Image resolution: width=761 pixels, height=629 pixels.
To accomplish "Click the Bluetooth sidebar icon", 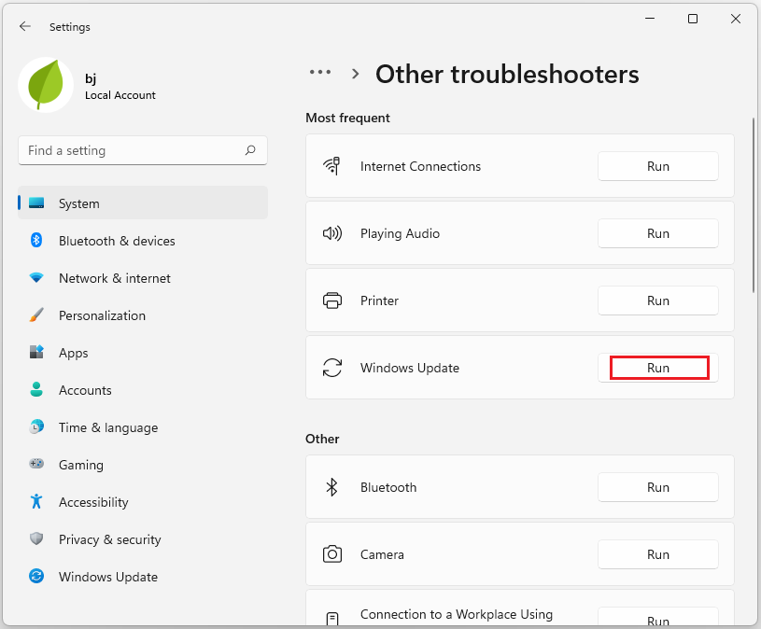I will pos(36,240).
